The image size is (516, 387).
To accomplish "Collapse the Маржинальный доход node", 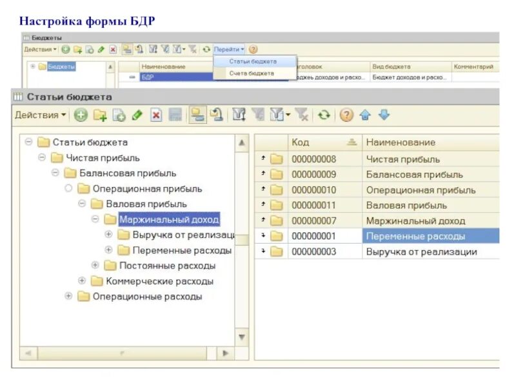I will (x=95, y=219).
